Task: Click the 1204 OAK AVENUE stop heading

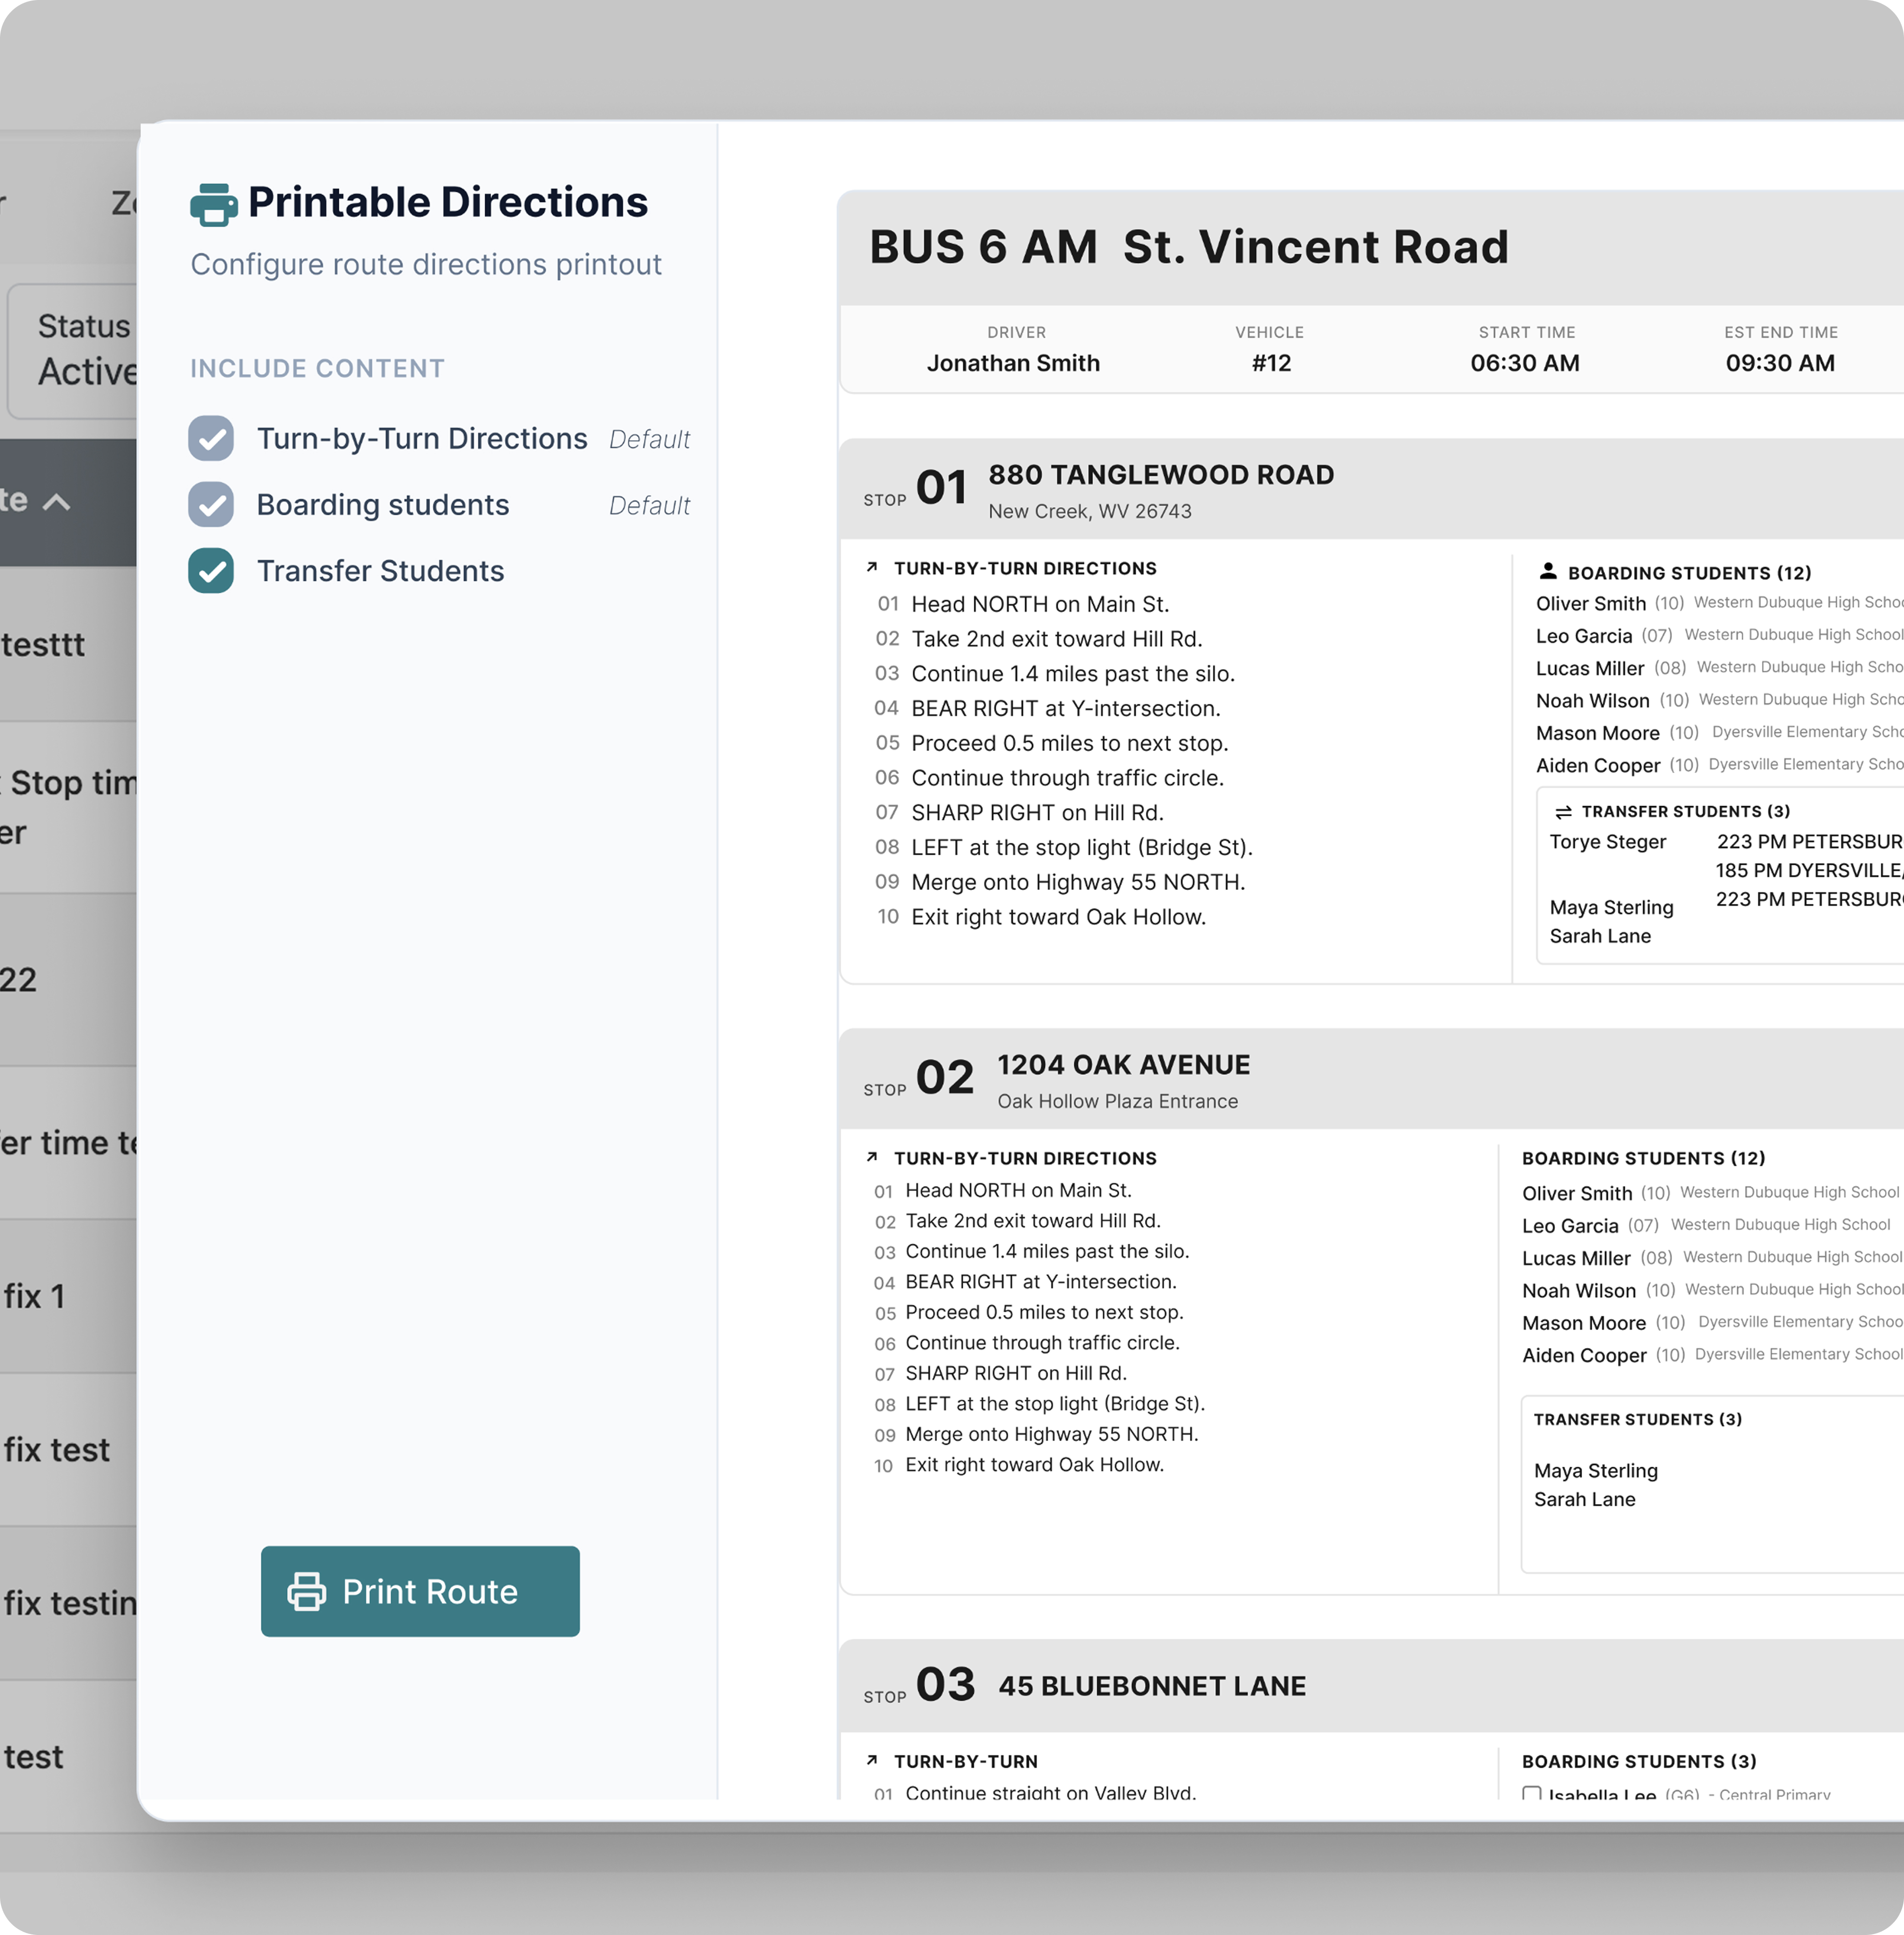Action: tap(1123, 1065)
